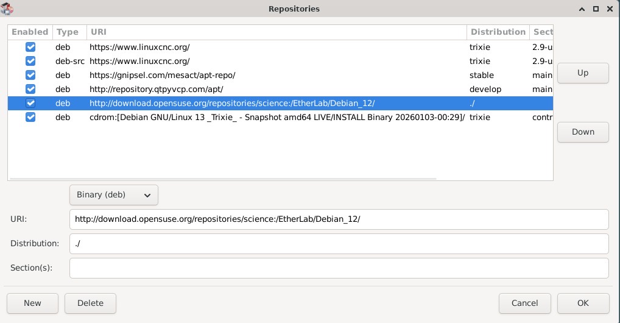Click New to add a repository

32,303
